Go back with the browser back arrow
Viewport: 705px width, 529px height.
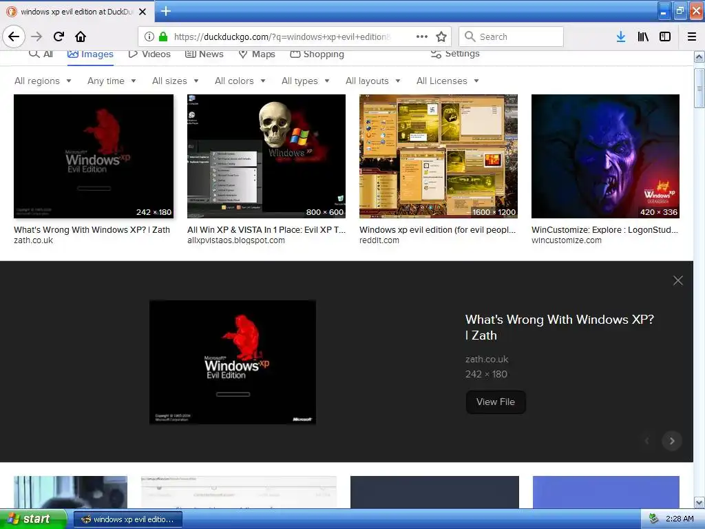click(x=14, y=37)
